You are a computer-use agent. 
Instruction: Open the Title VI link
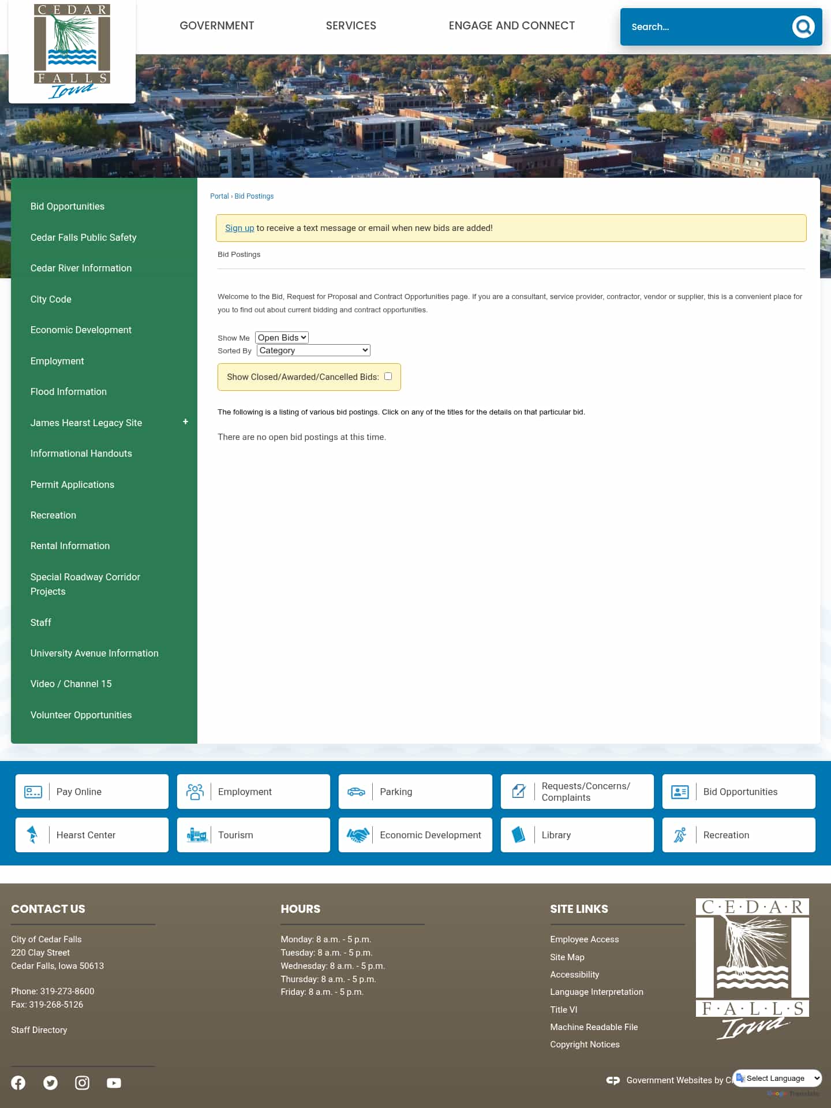tap(563, 1010)
